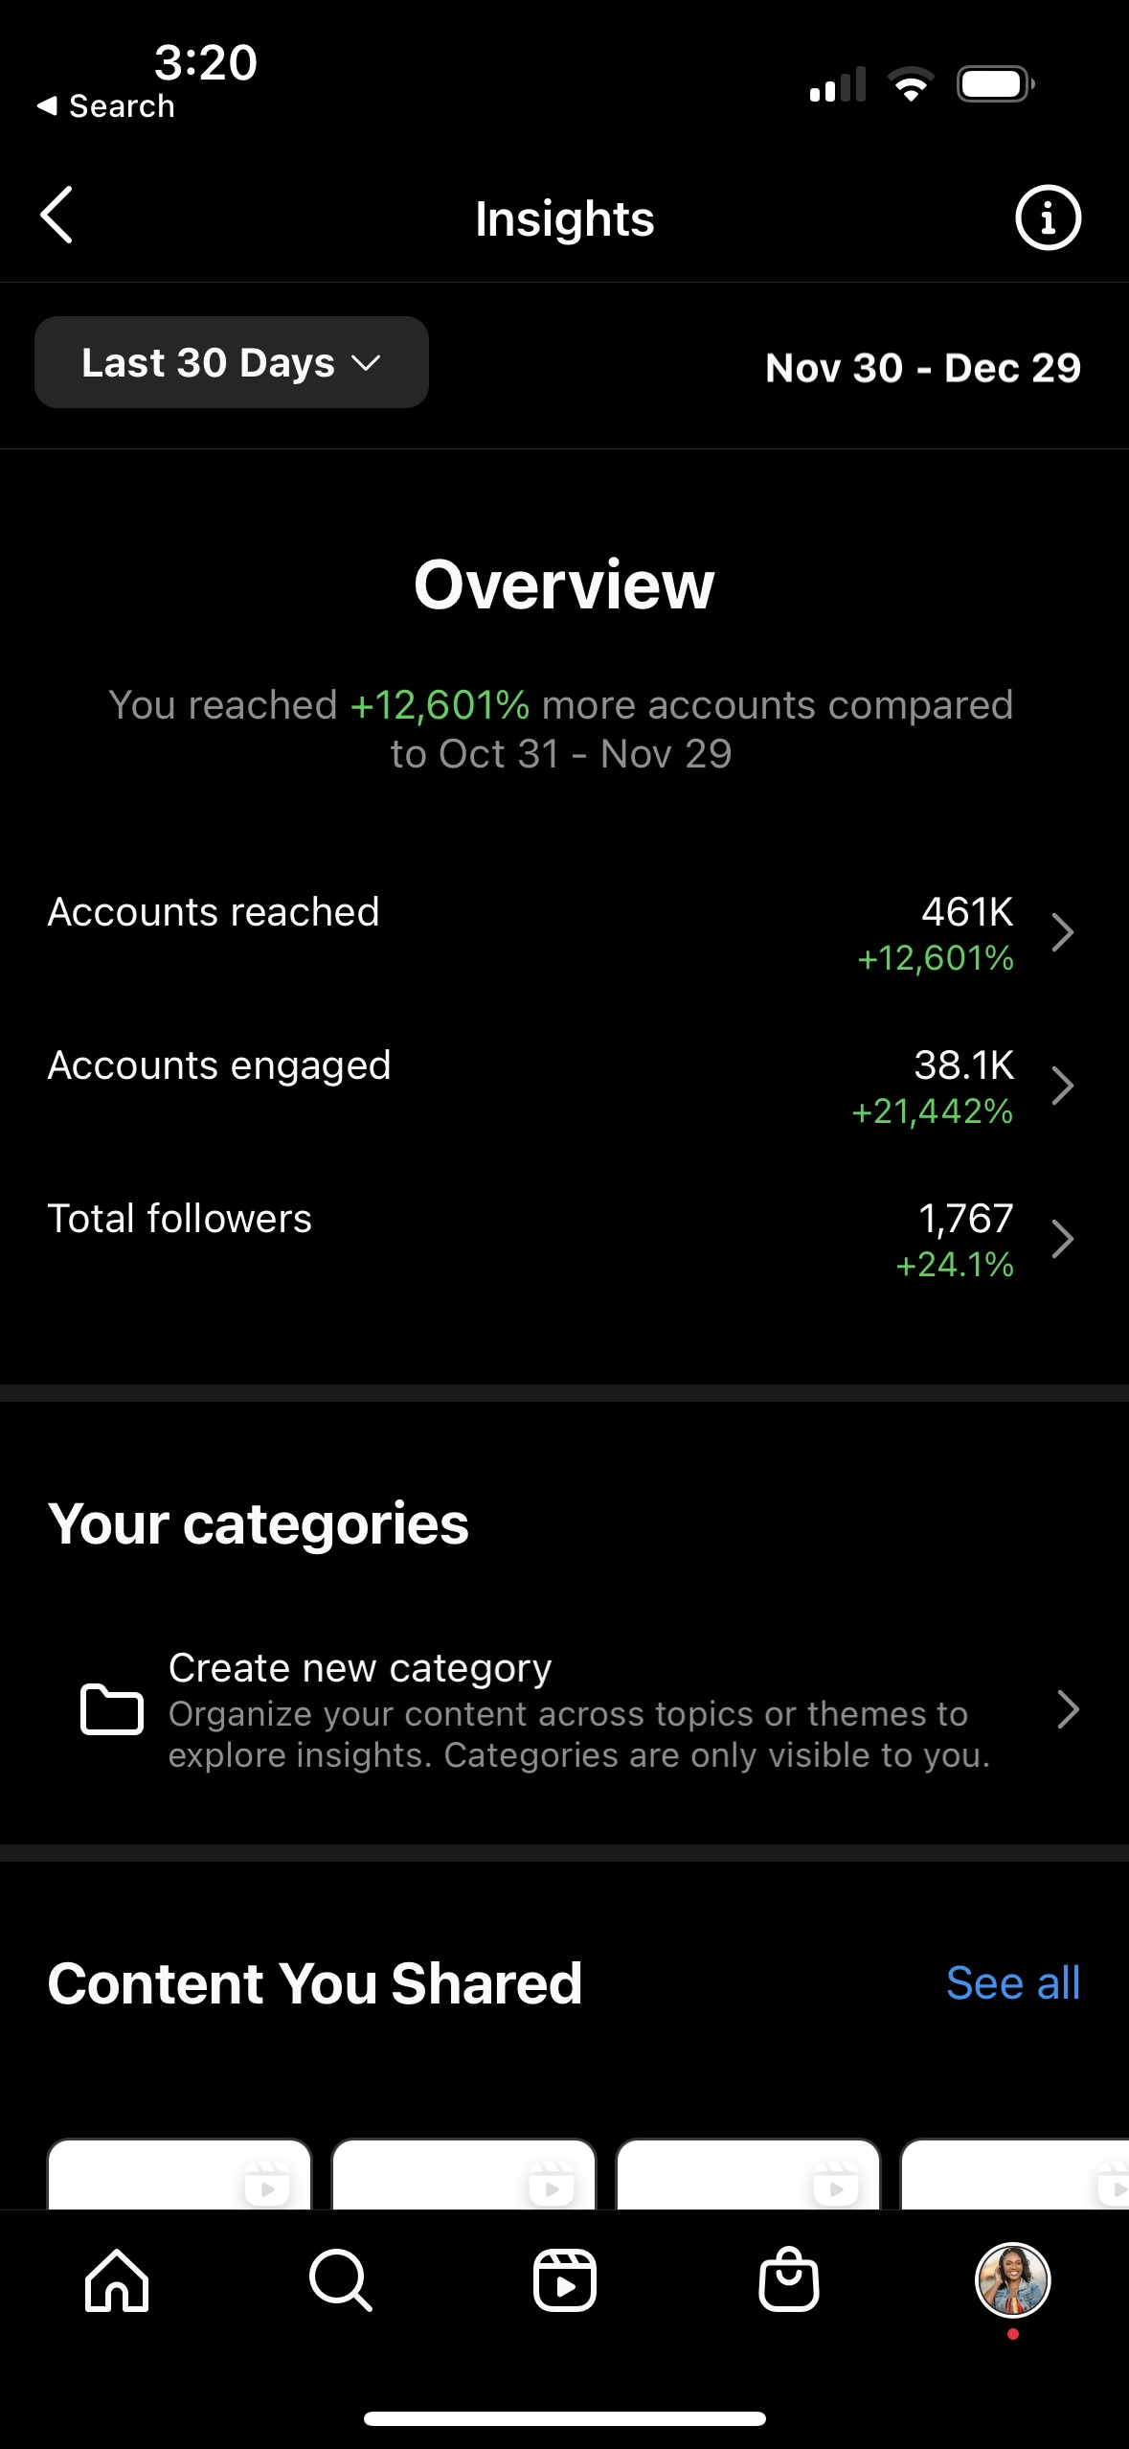
Task: Go to the Home feed icon
Action: tap(117, 2280)
